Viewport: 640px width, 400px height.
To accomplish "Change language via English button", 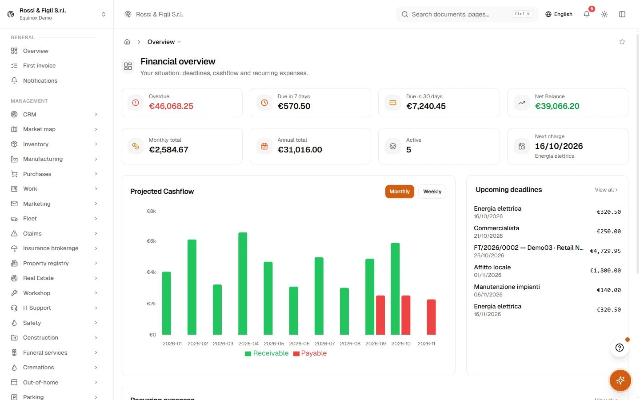I will tap(559, 14).
